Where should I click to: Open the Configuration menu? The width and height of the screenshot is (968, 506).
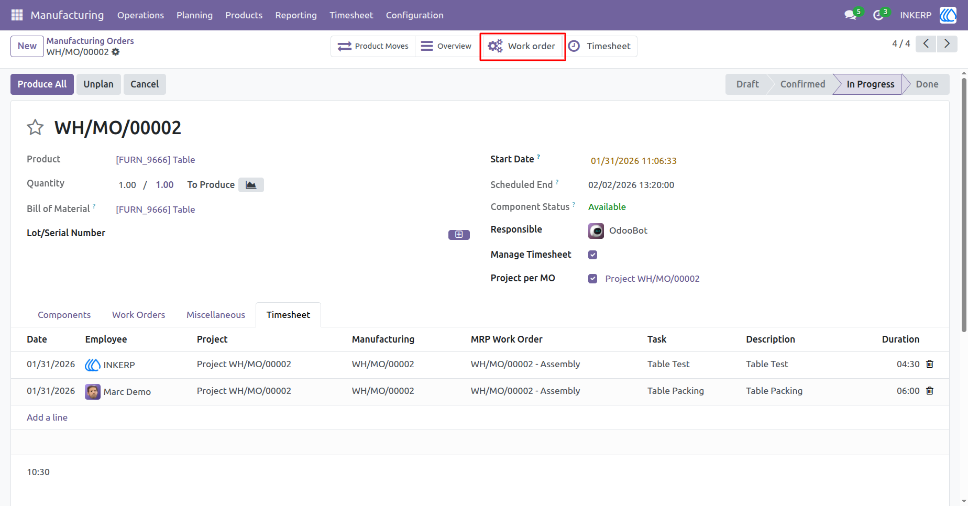(x=414, y=15)
